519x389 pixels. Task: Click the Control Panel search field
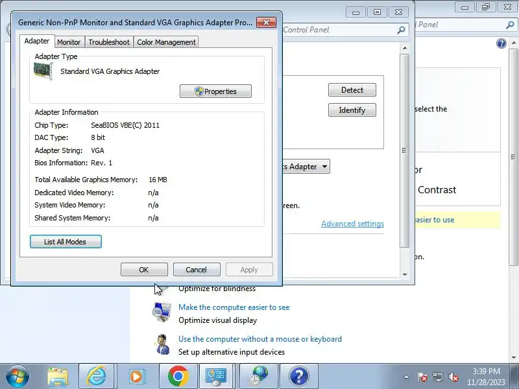[x=344, y=30]
